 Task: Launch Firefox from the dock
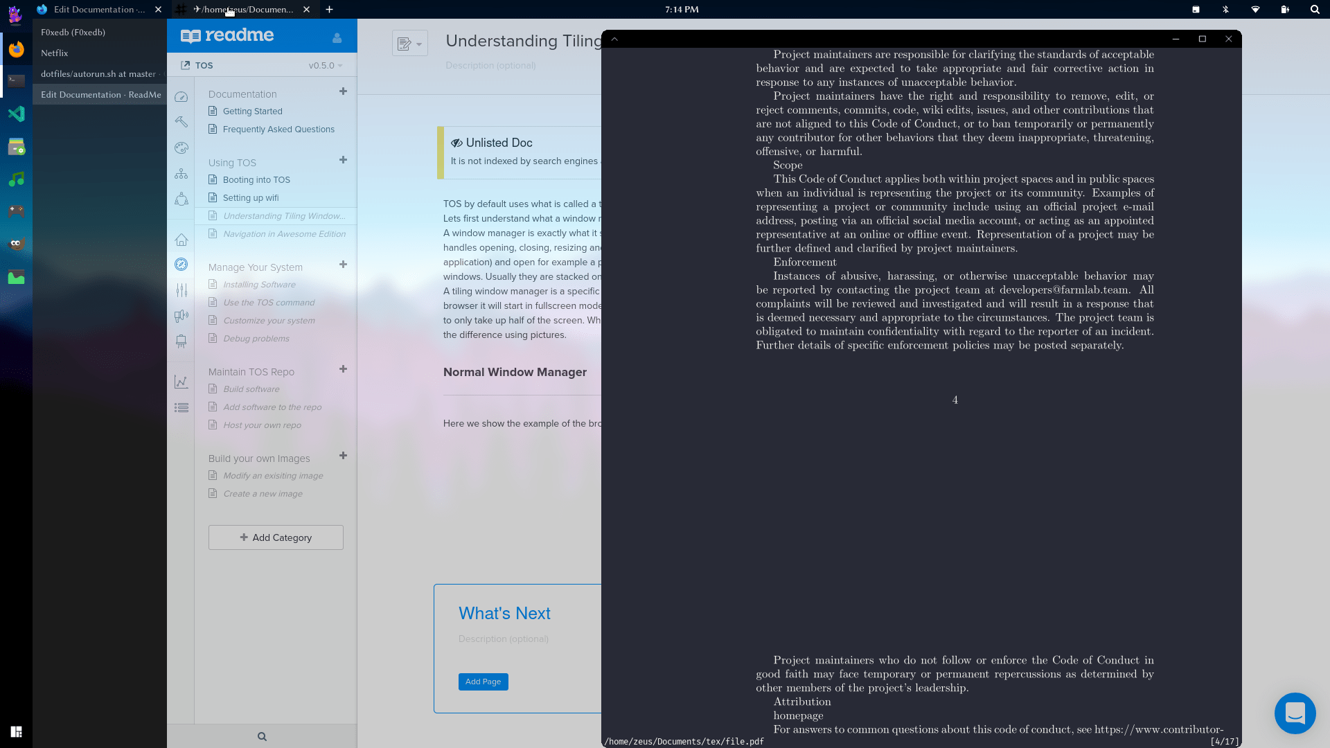point(16,48)
